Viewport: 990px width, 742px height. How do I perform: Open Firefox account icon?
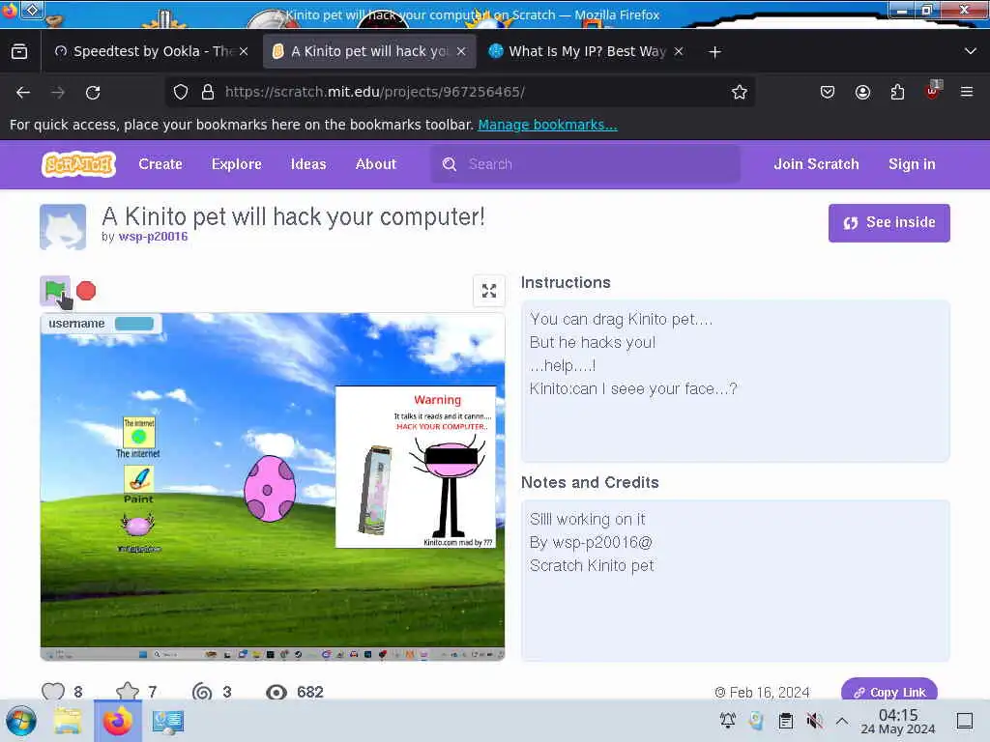862,92
